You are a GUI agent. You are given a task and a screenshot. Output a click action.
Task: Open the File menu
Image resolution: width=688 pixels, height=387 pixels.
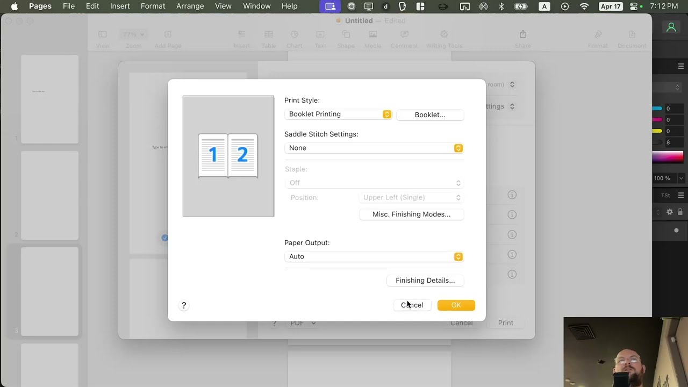click(x=69, y=6)
